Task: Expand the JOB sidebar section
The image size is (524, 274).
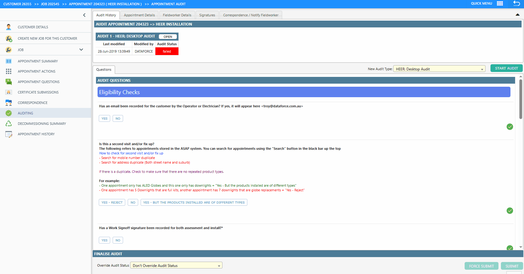Action: click(x=81, y=50)
